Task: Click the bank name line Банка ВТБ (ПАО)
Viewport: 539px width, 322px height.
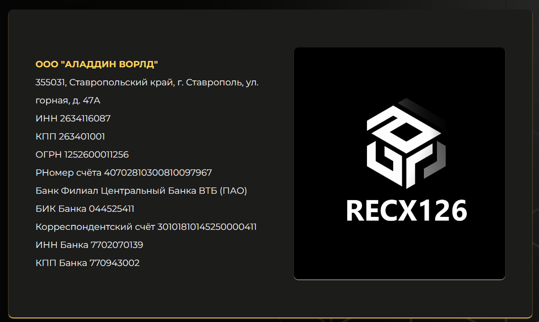Action: coord(141,191)
